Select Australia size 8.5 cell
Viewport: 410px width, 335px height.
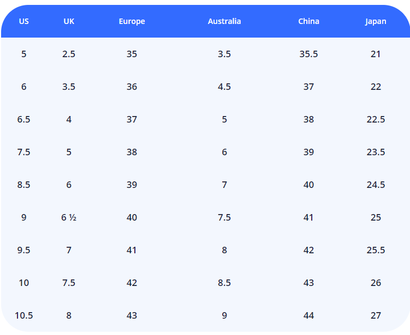tap(224, 283)
